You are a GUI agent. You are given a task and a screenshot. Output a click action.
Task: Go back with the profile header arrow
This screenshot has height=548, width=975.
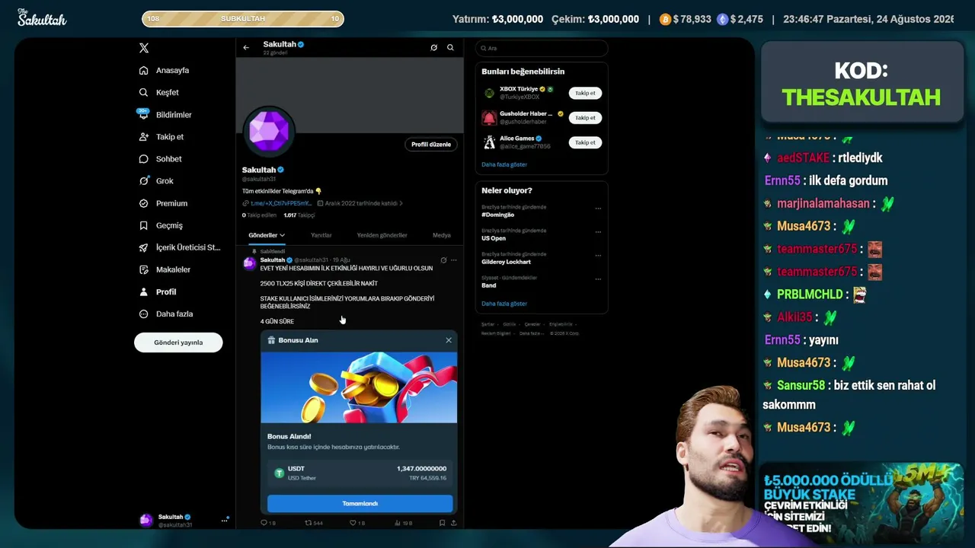[246, 47]
